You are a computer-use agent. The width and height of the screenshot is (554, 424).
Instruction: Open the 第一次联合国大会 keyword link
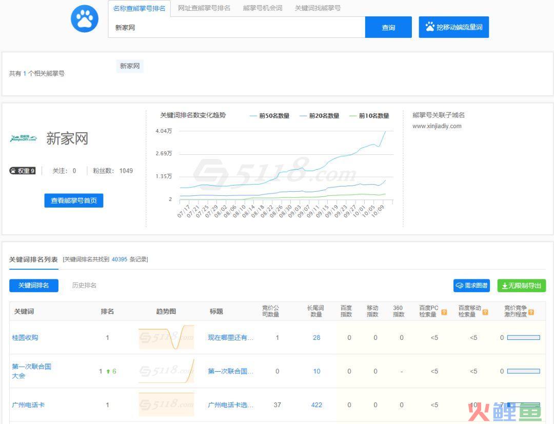pyautogui.click(x=31, y=371)
